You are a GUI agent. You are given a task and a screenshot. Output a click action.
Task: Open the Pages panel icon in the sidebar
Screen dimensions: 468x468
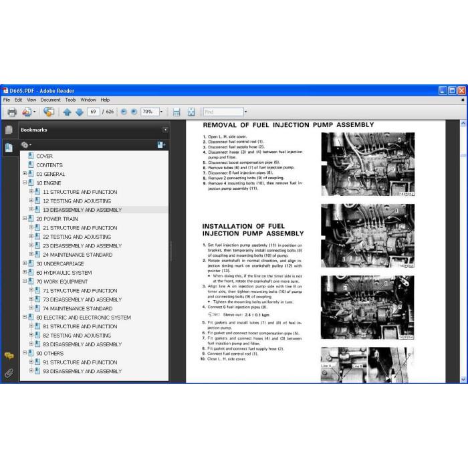pyautogui.click(x=9, y=130)
